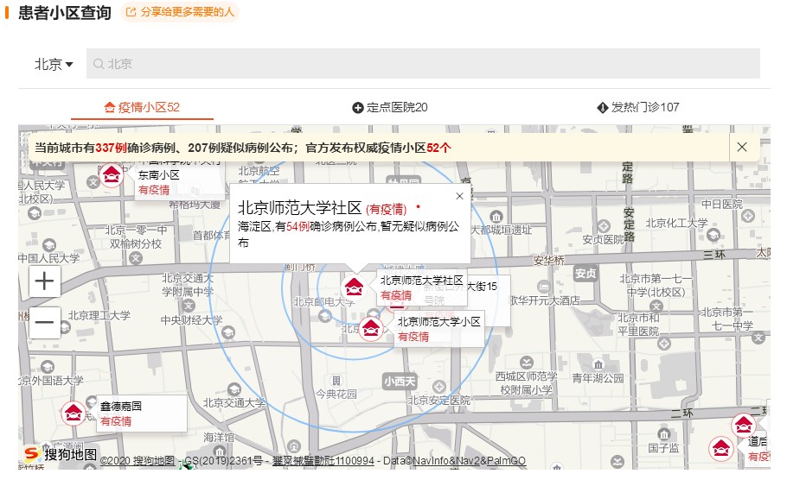Click the 搜狗地图 logo
The height and width of the screenshot is (480, 787).
tap(61, 454)
